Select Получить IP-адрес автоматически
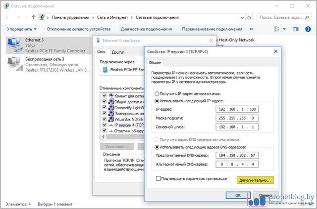The width and height of the screenshot is (317, 209). [x=157, y=94]
